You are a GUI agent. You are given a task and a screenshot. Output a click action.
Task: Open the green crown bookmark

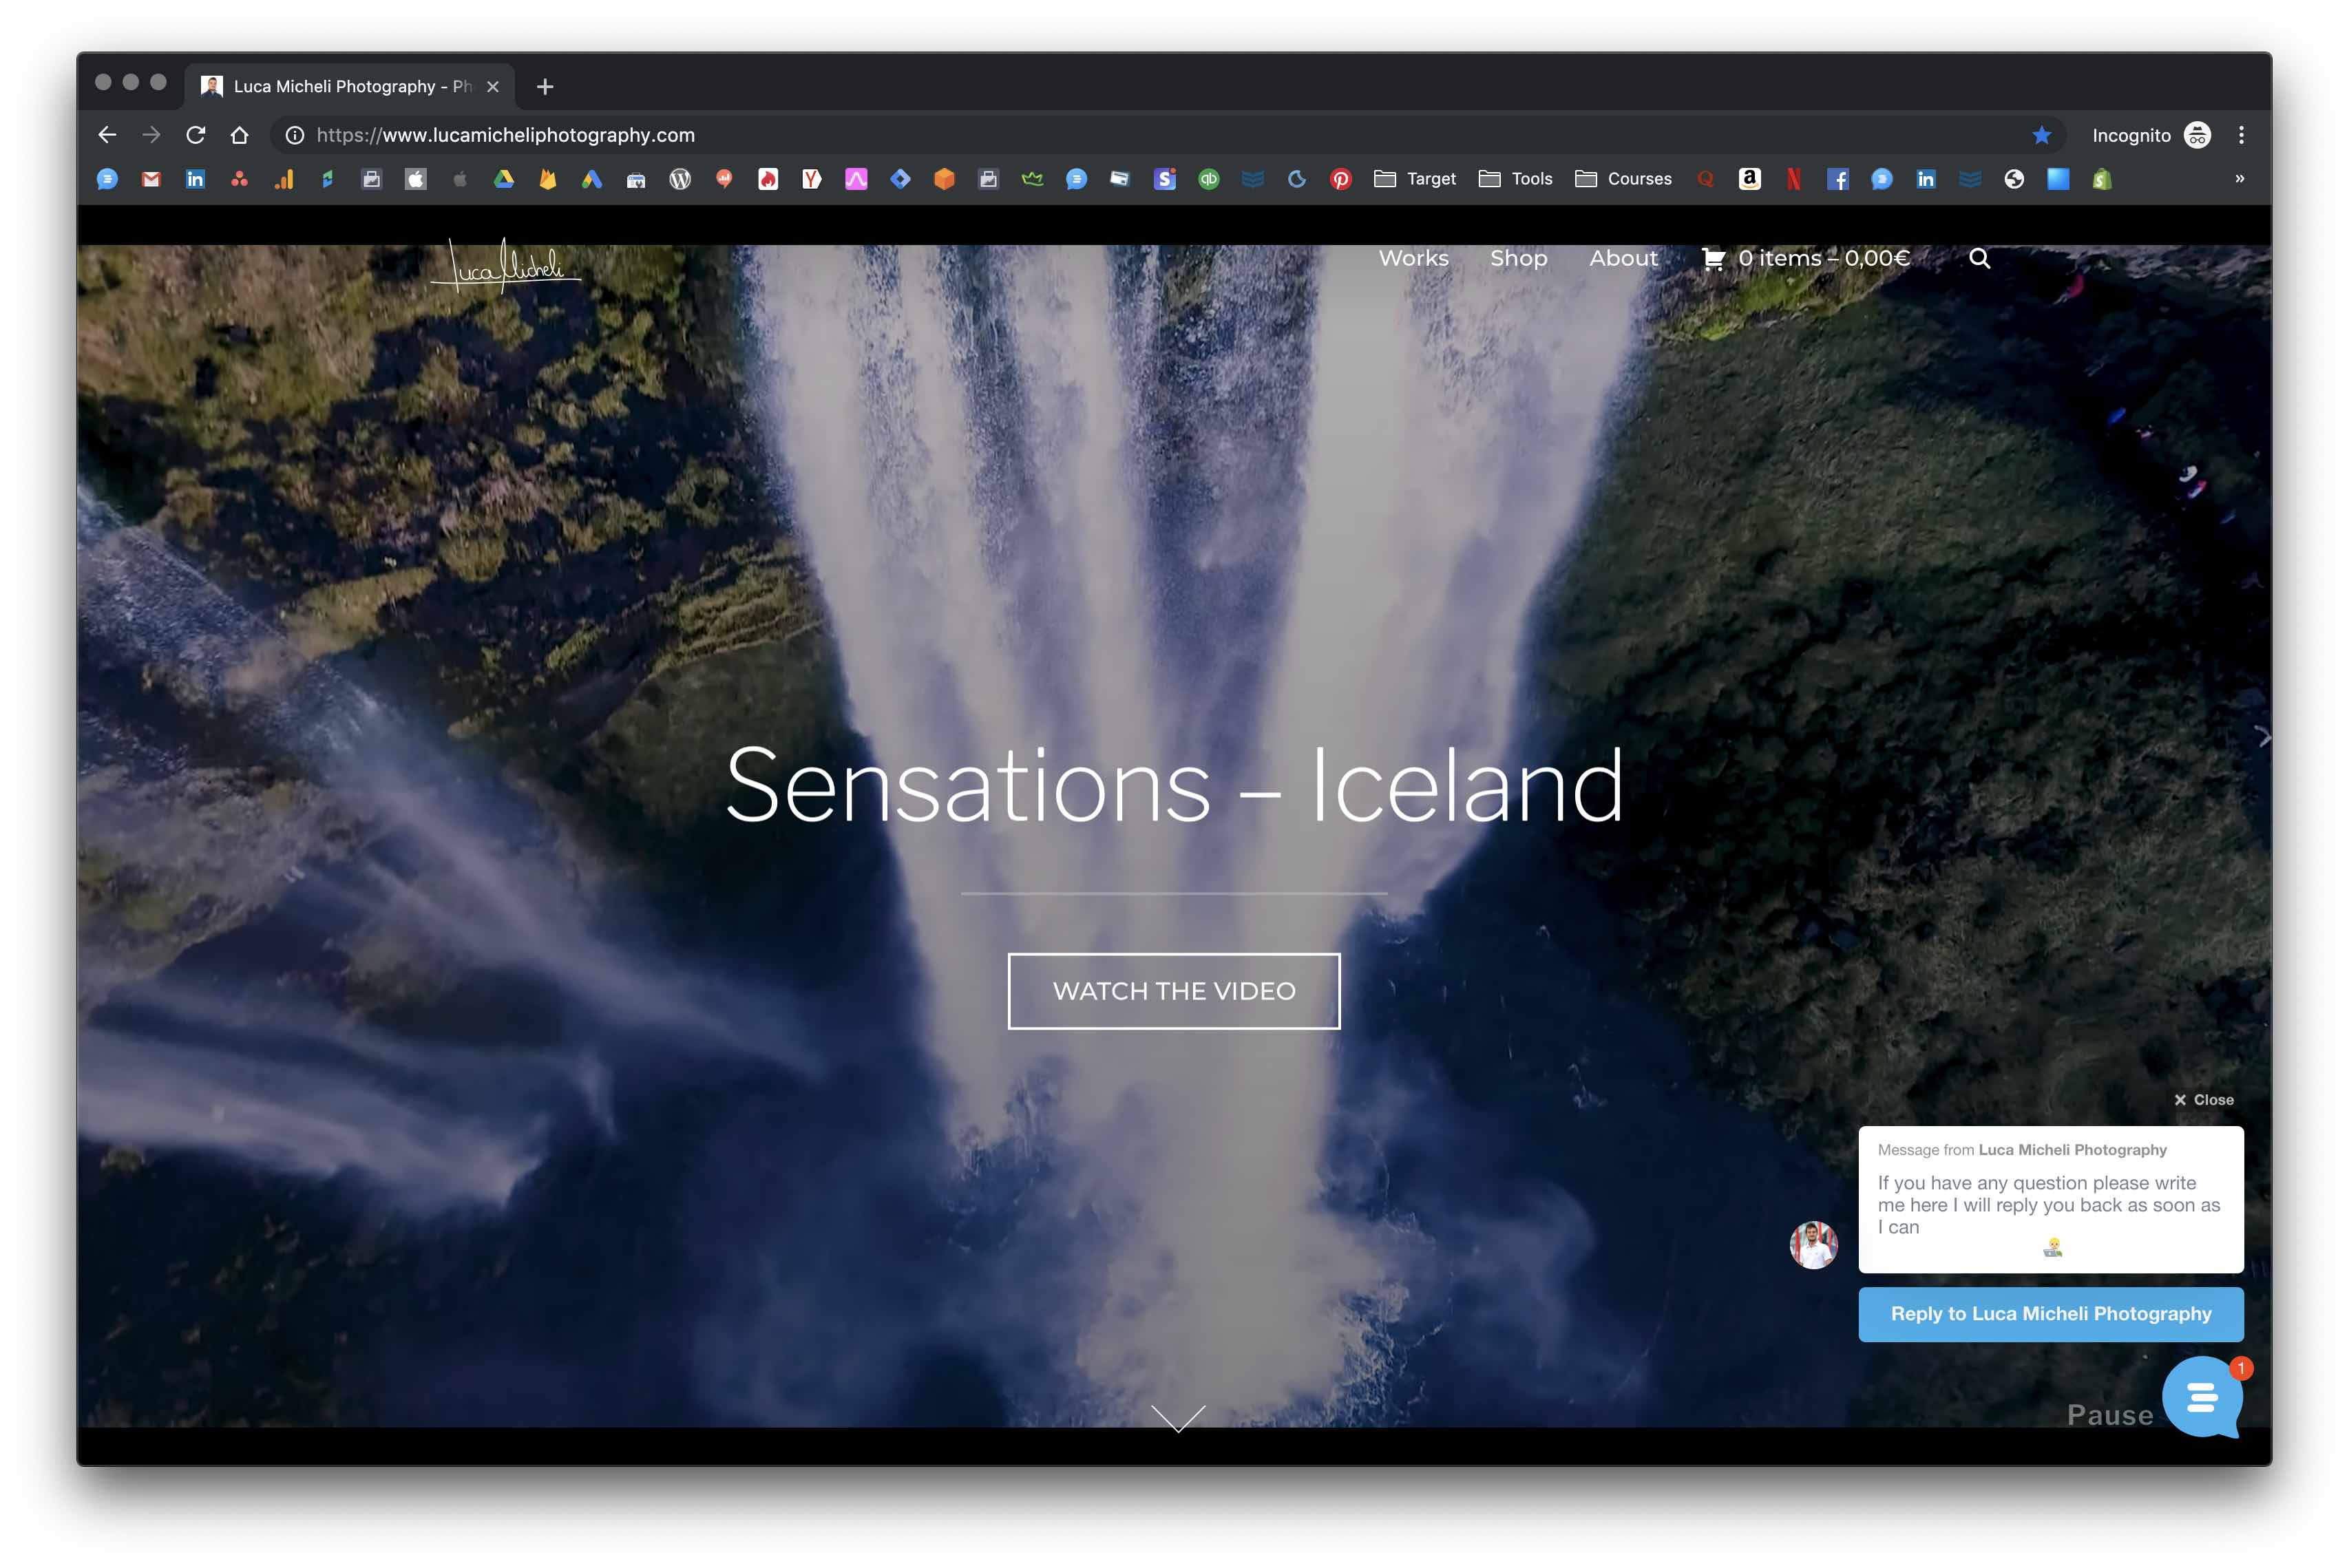tap(1032, 179)
